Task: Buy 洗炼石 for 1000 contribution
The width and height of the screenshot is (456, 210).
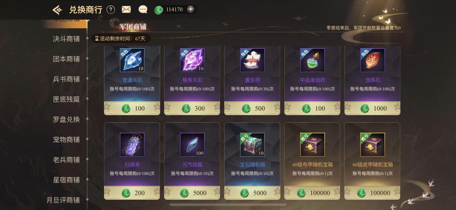Action: click(x=372, y=108)
